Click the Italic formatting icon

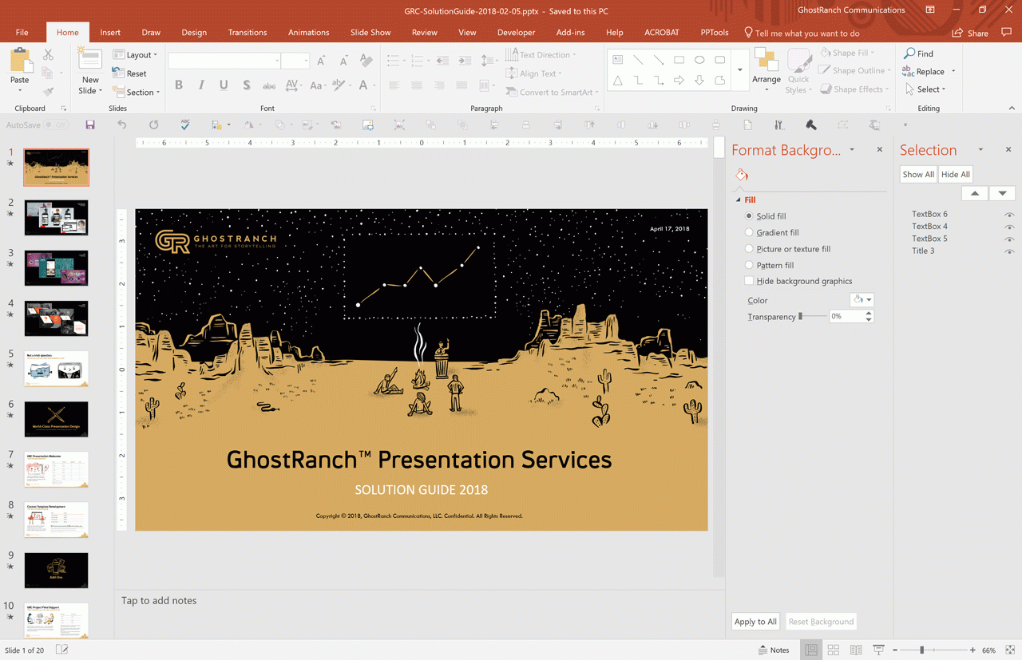click(x=201, y=85)
